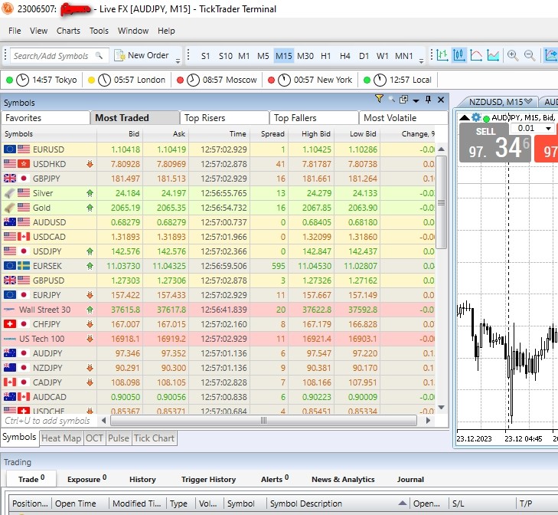558x515 pixels.
Task: Switch to the Most Volatile tab
Action: pyautogui.click(x=403, y=118)
